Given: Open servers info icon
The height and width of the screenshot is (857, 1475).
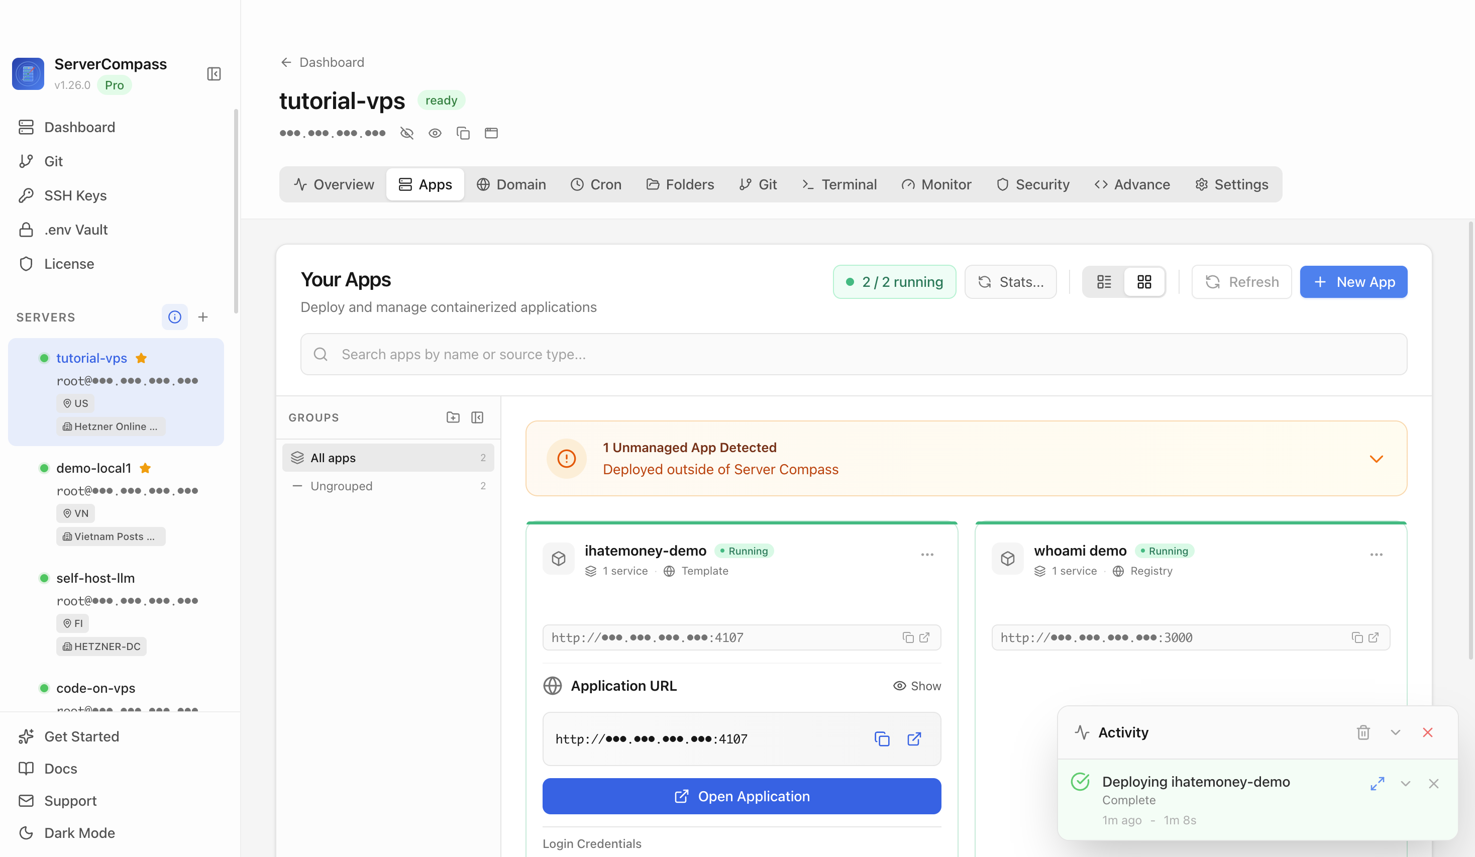Looking at the screenshot, I should [x=174, y=316].
